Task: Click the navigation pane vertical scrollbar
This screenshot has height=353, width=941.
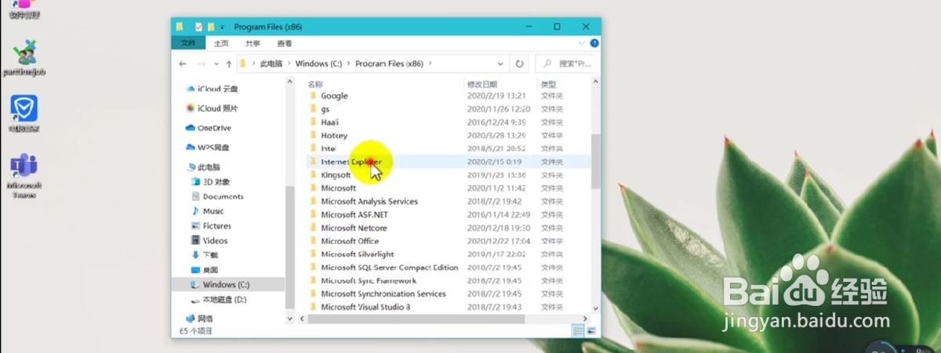Action: point(290,247)
